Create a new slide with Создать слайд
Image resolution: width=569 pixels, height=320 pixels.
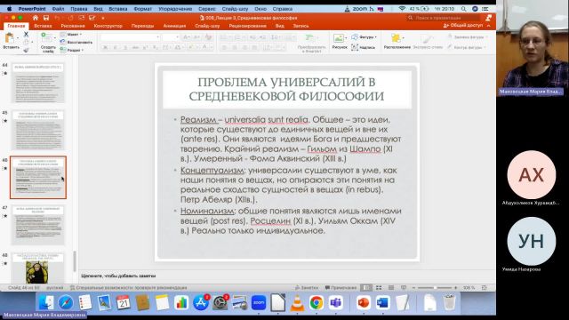[47, 42]
